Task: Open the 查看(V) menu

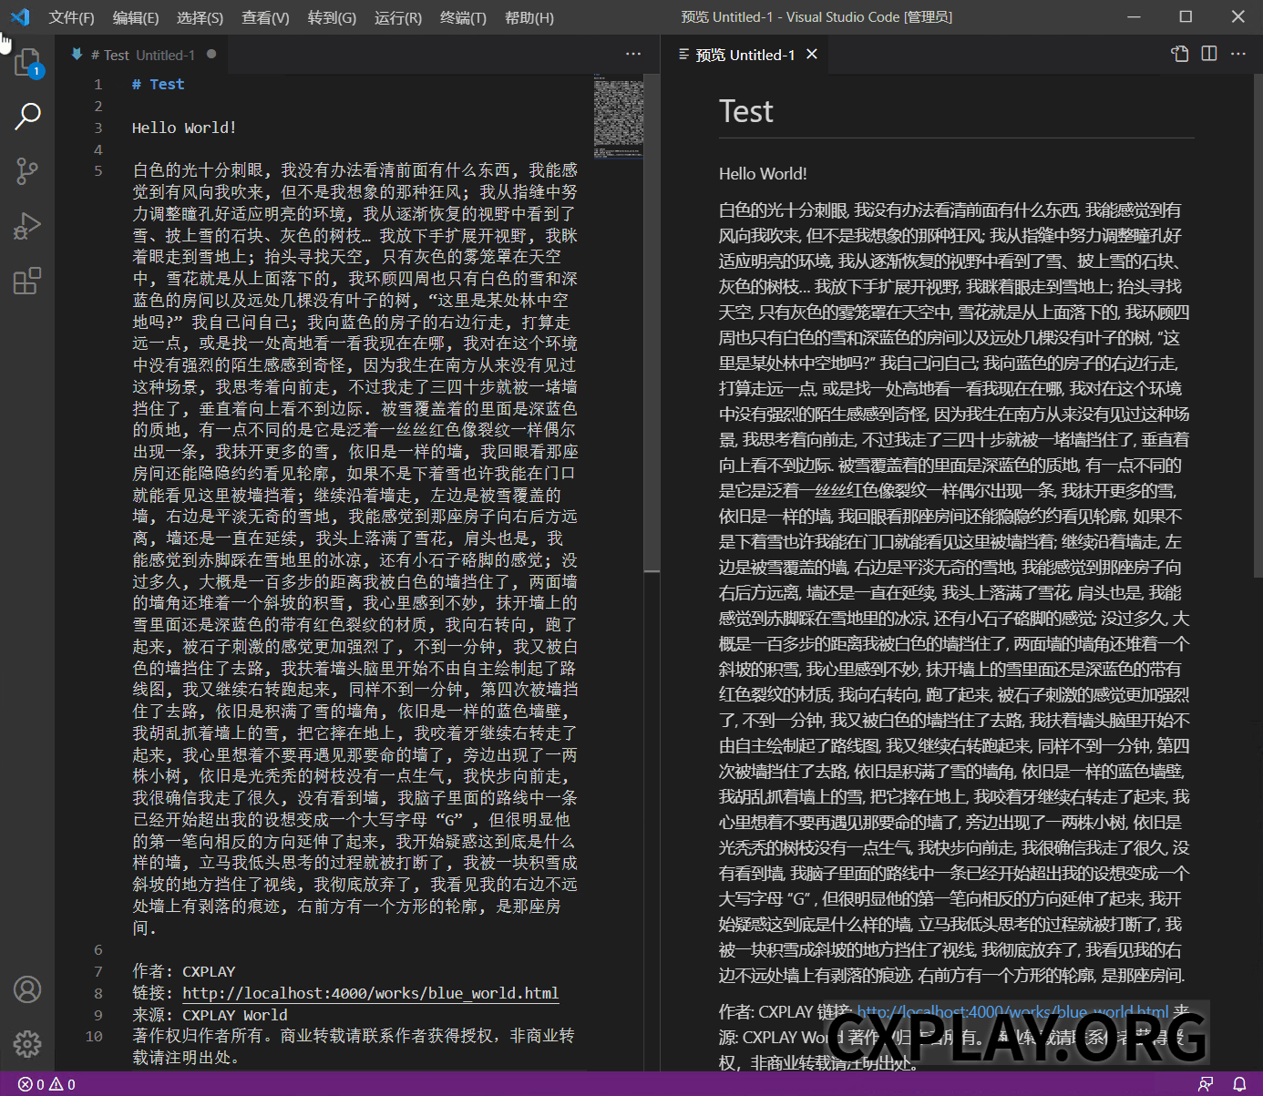Action: [x=265, y=17]
